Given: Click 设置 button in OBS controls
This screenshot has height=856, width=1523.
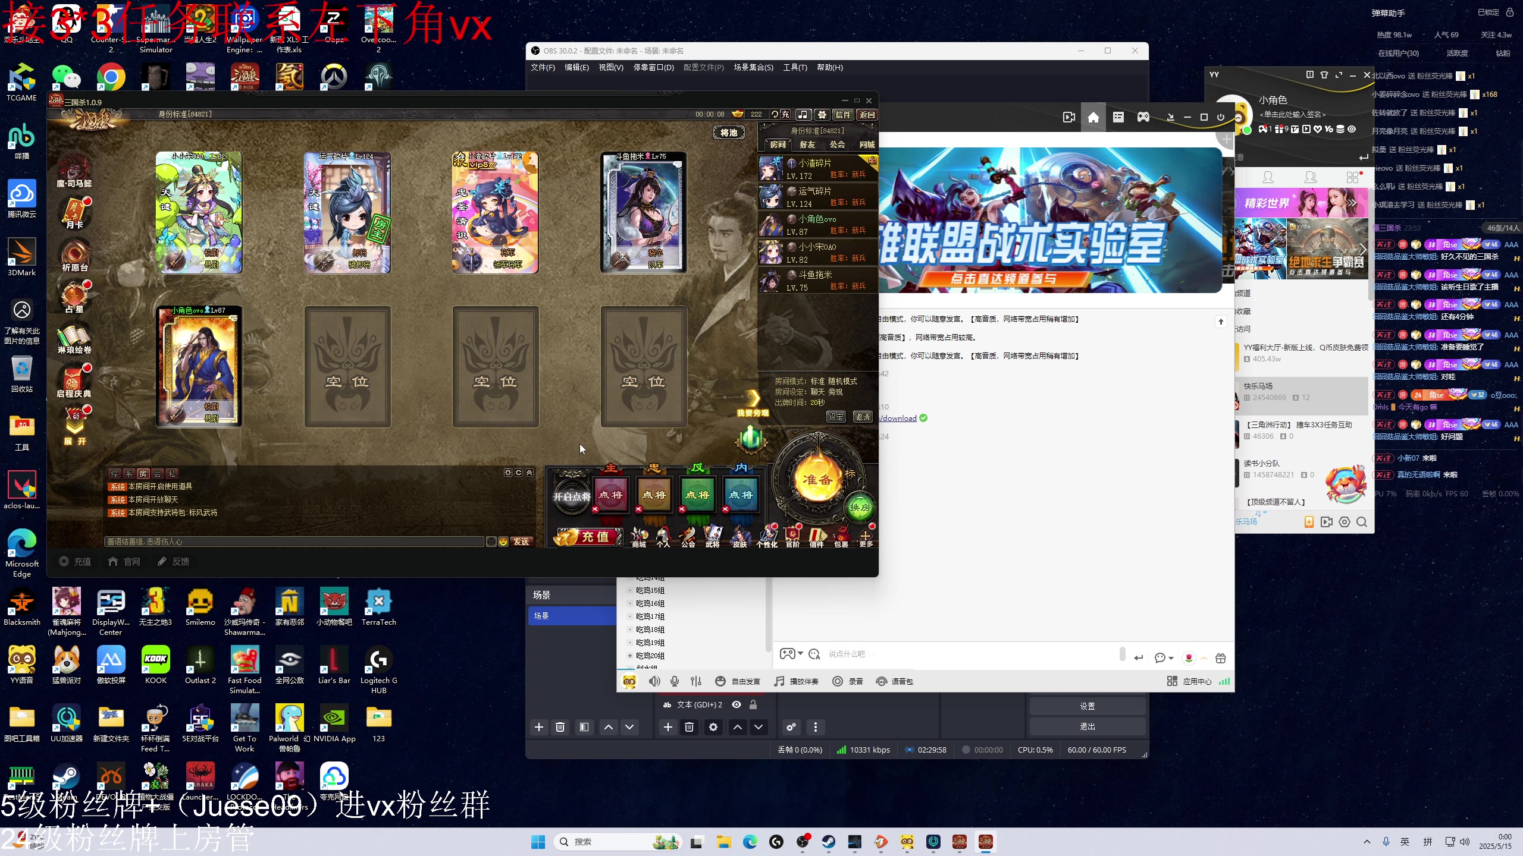Looking at the screenshot, I should coord(1088,706).
